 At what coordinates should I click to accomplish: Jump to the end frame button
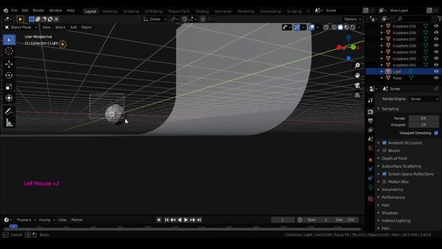[200, 220]
